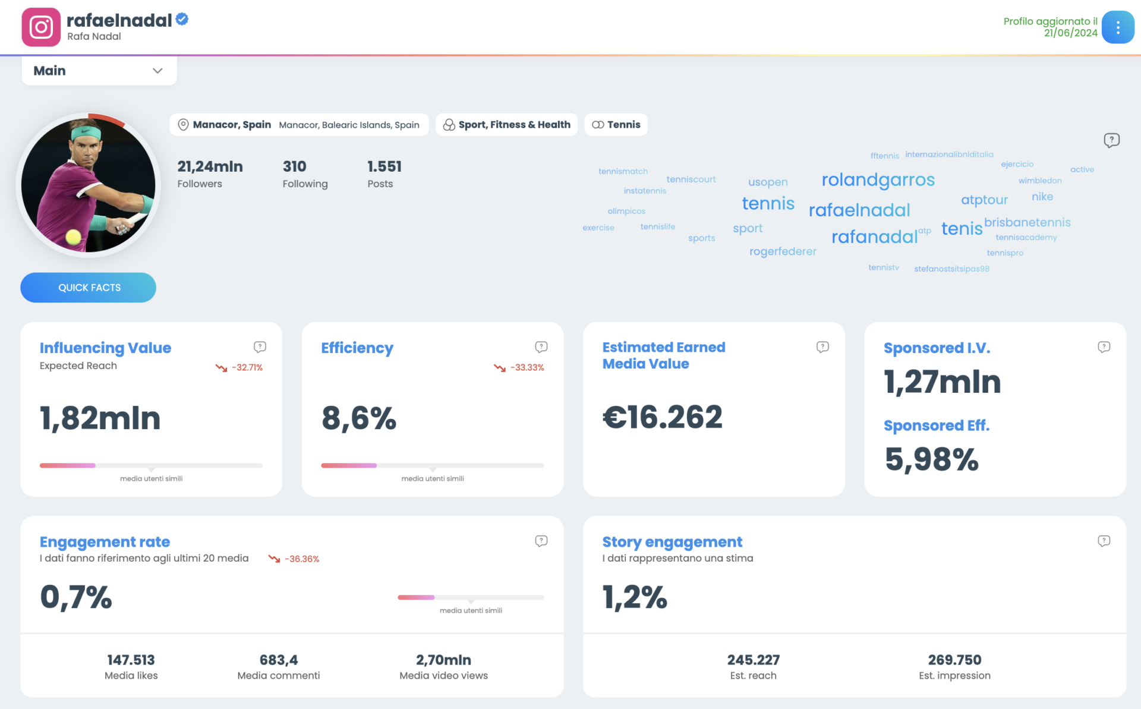
Task: Open Estimated Earned Media Value help icon
Action: click(x=822, y=347)
